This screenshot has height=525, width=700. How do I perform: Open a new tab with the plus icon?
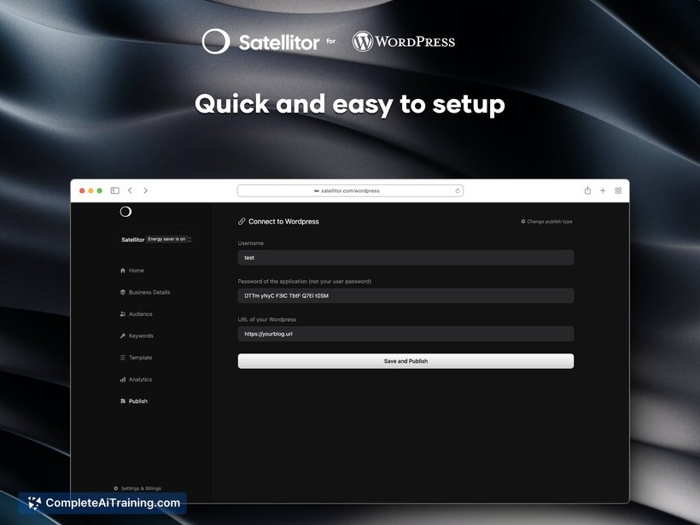point(603,190)
